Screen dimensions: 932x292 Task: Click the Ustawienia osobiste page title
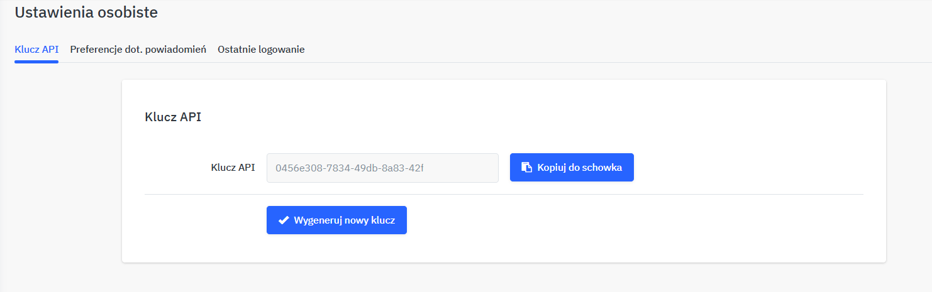(86, 12)
